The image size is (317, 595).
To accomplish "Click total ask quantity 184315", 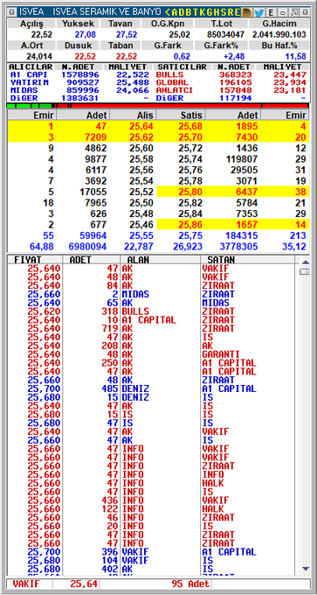I will [x=242, y=235].
